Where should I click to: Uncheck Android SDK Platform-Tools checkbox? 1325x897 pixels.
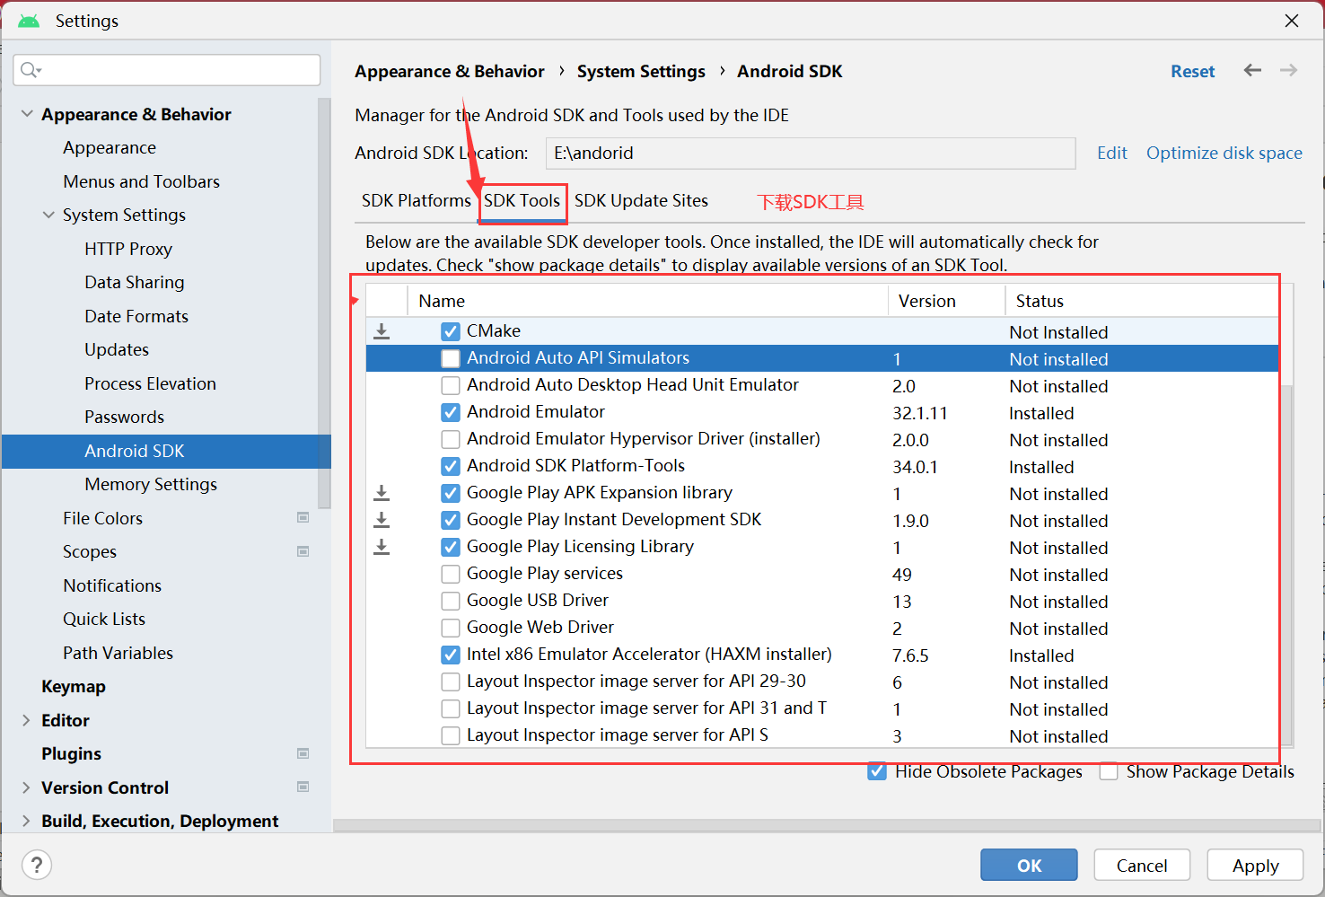click(451, 466)
